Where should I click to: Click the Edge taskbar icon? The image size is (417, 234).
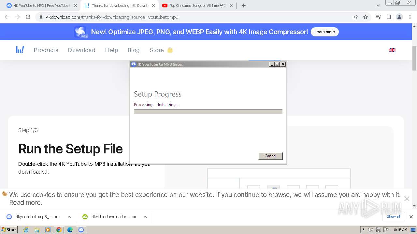click(x=70, y=230)
